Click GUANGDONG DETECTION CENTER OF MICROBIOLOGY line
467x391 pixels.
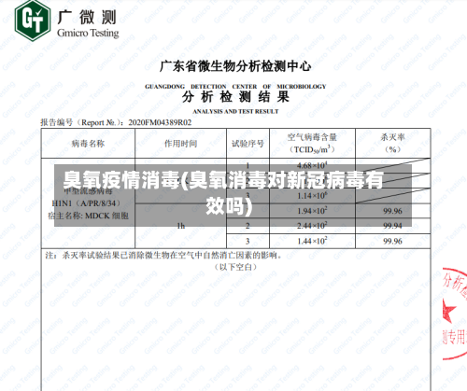pyautogui.click(x=235, y=87)
